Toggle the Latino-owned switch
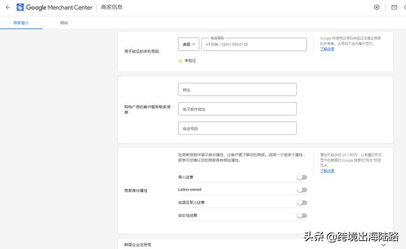Viewport: 406px width, 249px height. (302, 190)
